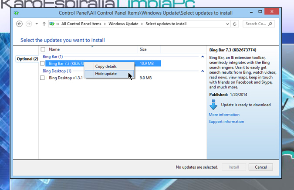Minimize the Windows Update window
Viewport: 294px width, 190px height.
pyautogui.click(x=251, y=12)
